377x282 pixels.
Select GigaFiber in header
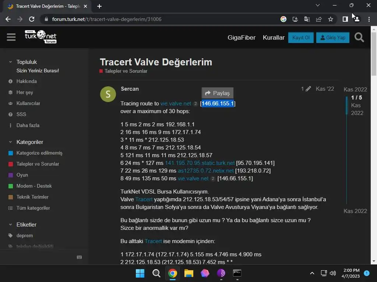[x=242, y=38]
